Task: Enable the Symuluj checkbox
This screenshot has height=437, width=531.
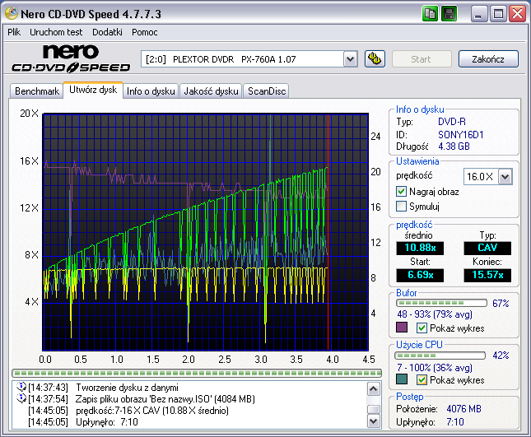Action: coord(401,206)
